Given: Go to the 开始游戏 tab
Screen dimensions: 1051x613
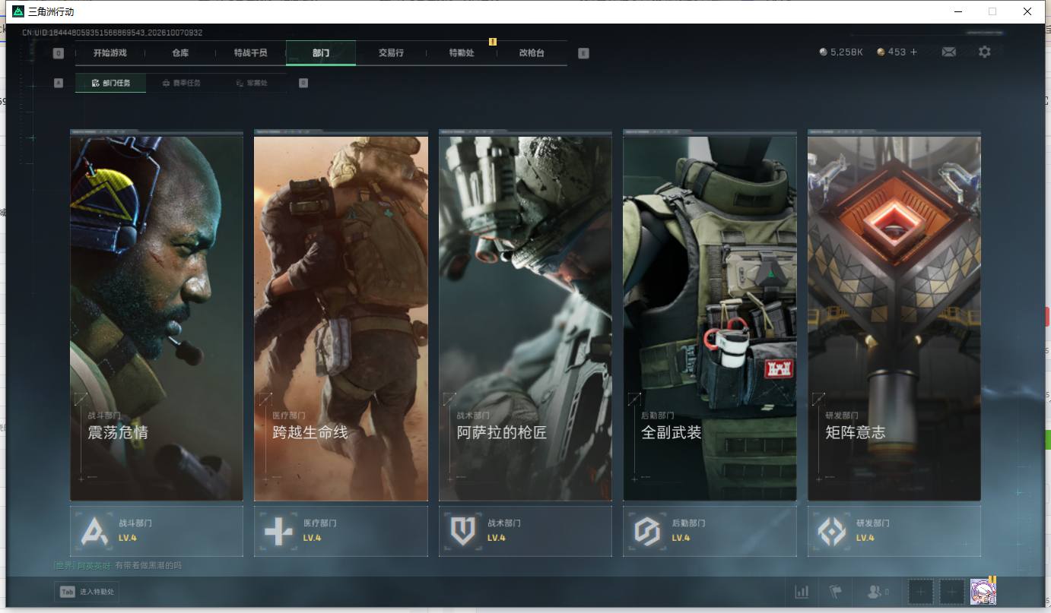Looking at the screenshot, I should 110,53.
